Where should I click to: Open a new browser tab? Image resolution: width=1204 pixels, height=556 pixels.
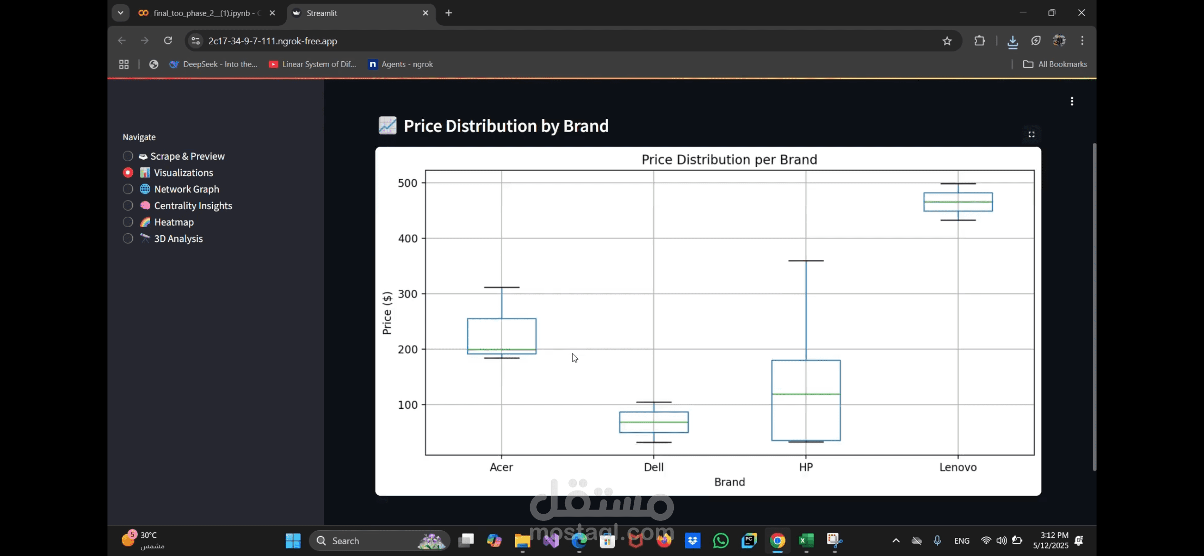[448, 13]
